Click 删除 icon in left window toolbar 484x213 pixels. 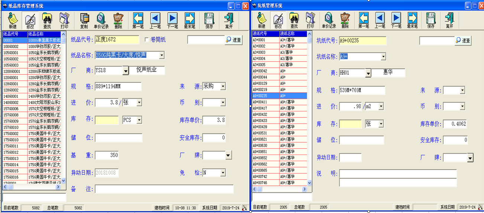(118, 20)
